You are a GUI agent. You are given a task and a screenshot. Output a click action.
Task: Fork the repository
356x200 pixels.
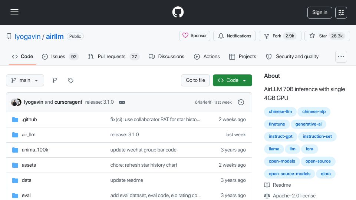click(x=280, y=36)
